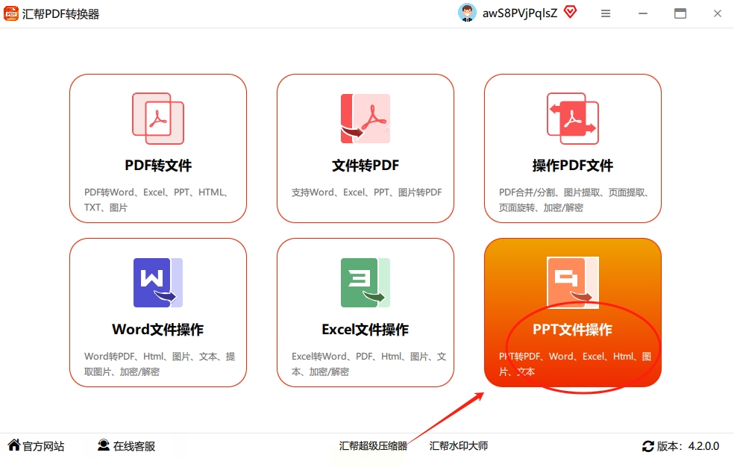Click username awS8PVjPqlsZ
Viewport: 734px width, 467px height.
520,13
